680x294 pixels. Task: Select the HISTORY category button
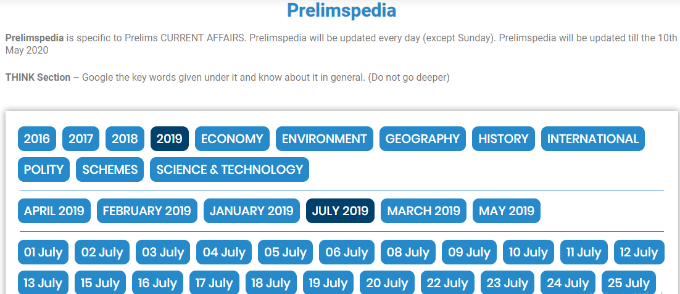[x=504, y=139]
